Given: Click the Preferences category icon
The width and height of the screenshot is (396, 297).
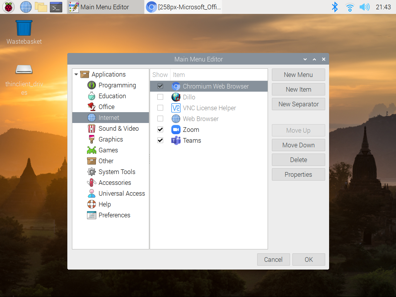Looking at the screenshot, I should (91, 215).
